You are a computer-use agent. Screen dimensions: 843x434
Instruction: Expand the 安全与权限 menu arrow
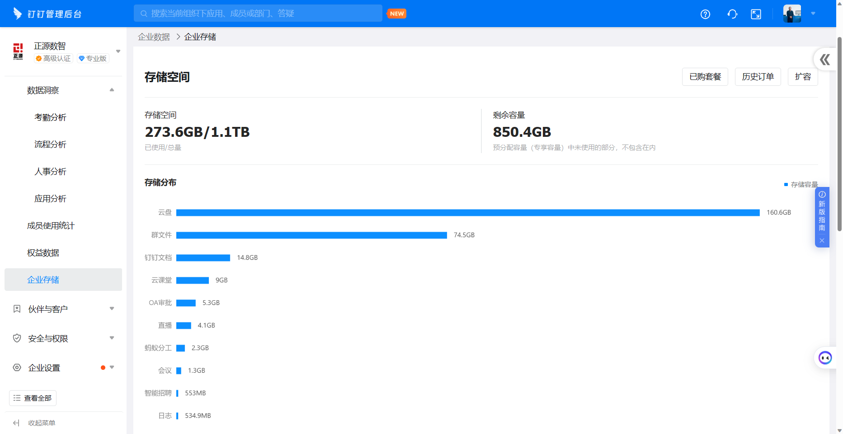point(112,338)
